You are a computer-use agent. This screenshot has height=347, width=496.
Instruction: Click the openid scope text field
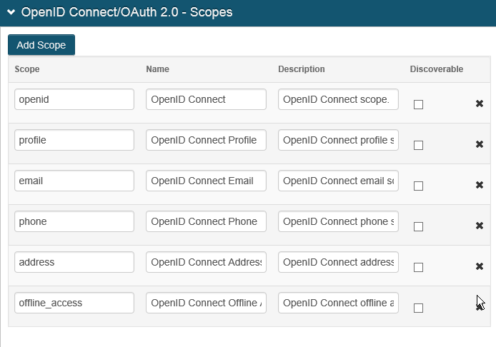74,99
